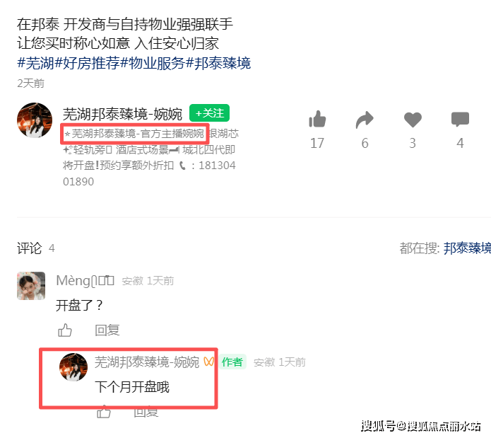Like Mèng's comment with thumbs-up outline
Image resolution: width=491 pixels, height=438 pixels.
(65, 330)
